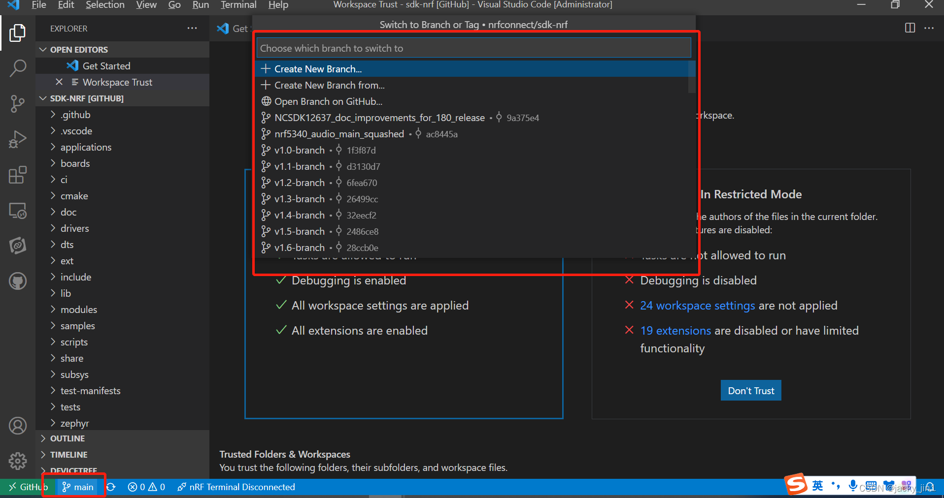944x498 pixels.
Task: Click the branch list scrollbar
Action: coord(692,77)
